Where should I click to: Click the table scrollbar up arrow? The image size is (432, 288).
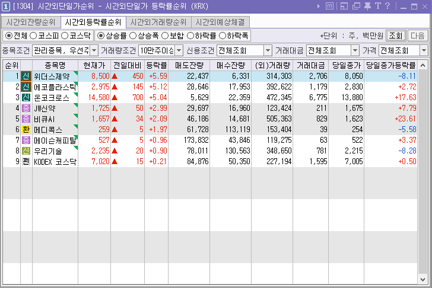pos(423,65)
